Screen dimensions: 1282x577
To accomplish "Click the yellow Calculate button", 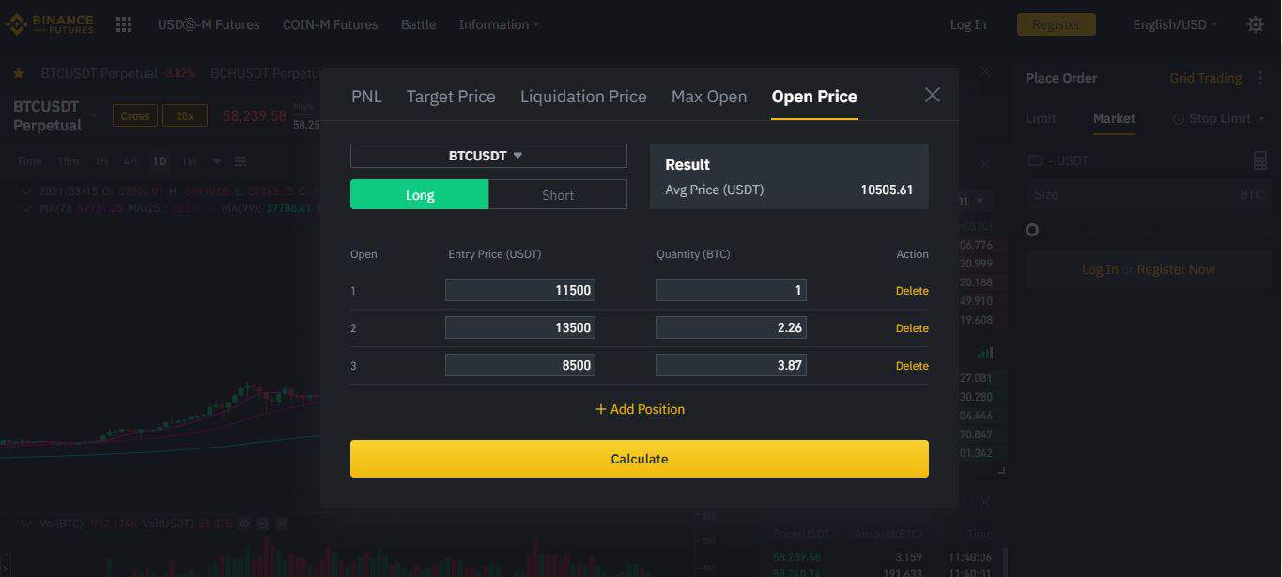I will (x=640, y=459).
